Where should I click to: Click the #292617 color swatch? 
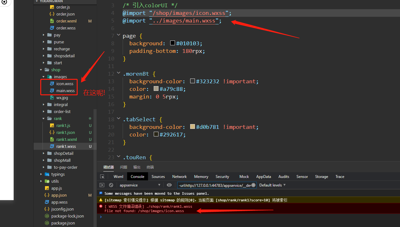click(156, 134)
